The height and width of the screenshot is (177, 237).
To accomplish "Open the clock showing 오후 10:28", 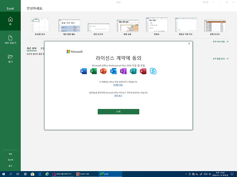I will [x=220, y=174].
